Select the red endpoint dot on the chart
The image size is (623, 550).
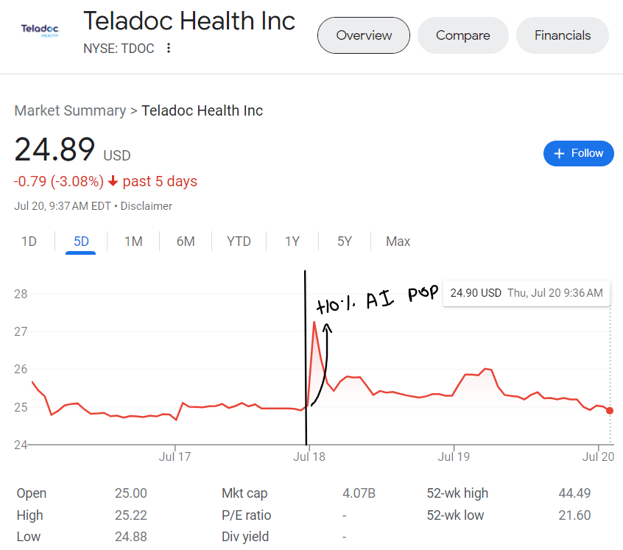click(x=609, y=411)
